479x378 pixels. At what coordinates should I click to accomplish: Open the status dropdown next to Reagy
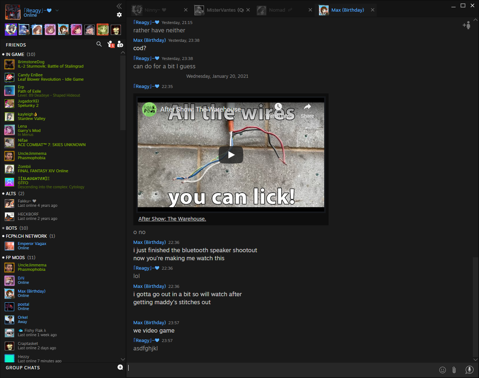coord(57,11)
